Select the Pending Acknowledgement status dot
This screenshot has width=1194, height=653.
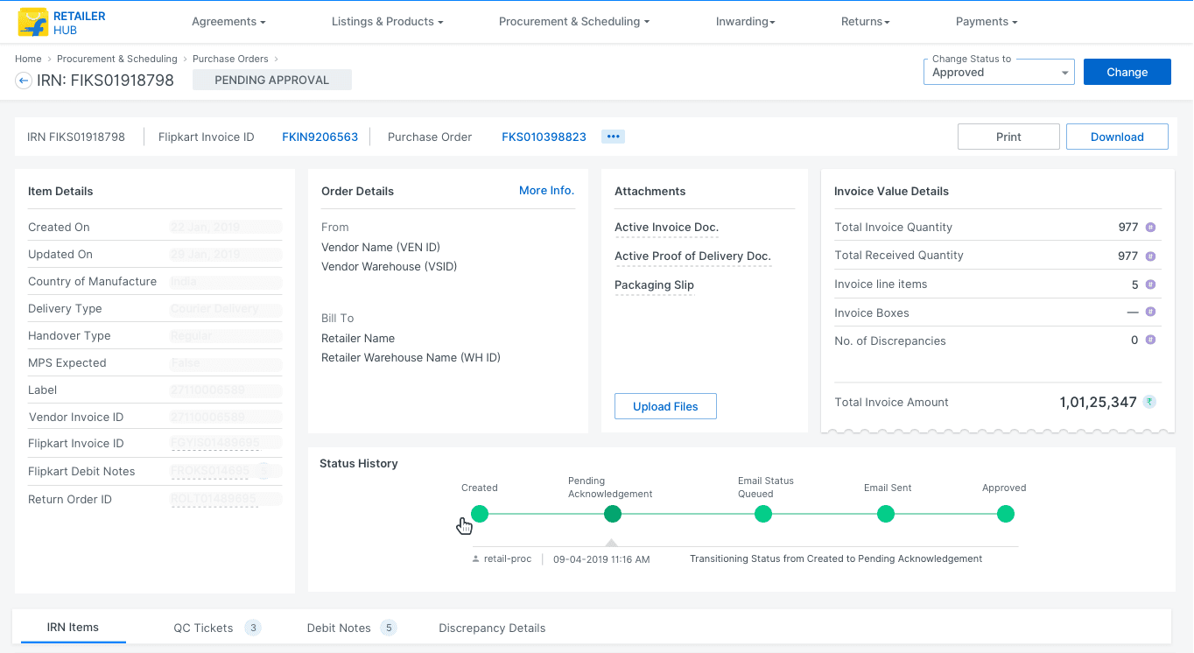(x=613, y=514)
